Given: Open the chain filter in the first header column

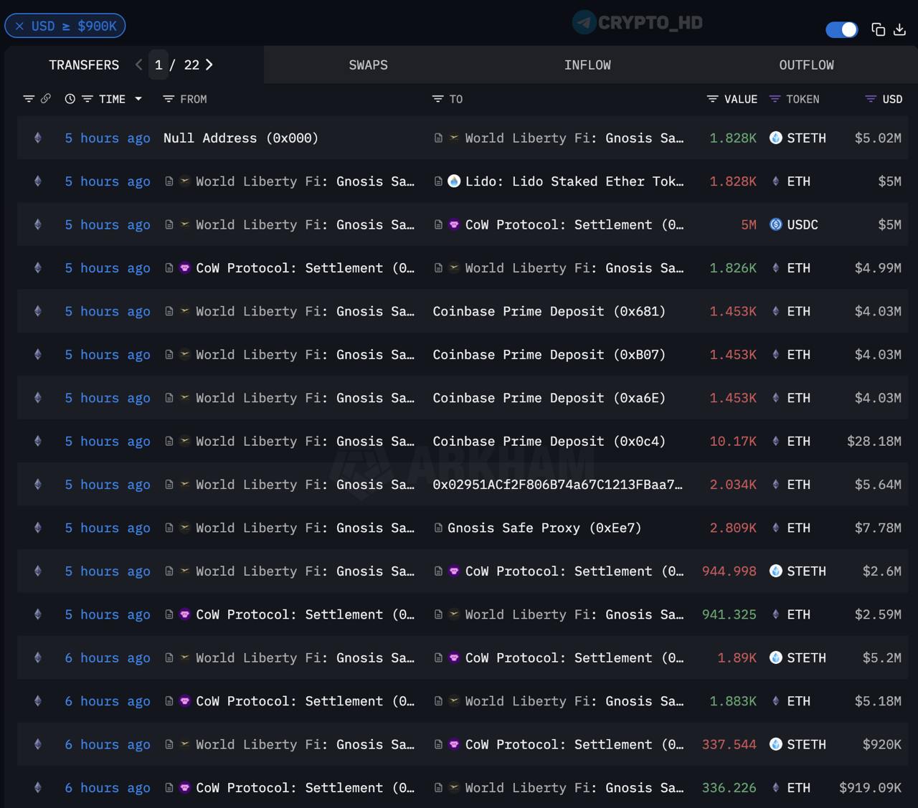Looking at the screenshot, I should click(29, 99).
